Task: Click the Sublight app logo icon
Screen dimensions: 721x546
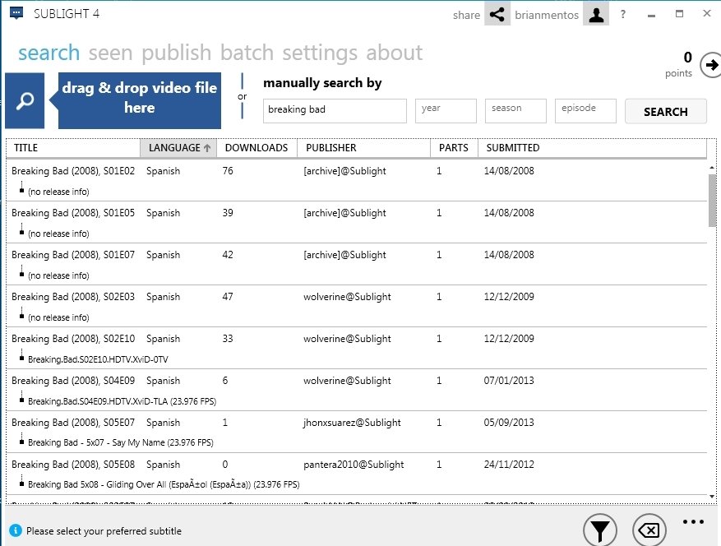Action: tap(16, 13)
